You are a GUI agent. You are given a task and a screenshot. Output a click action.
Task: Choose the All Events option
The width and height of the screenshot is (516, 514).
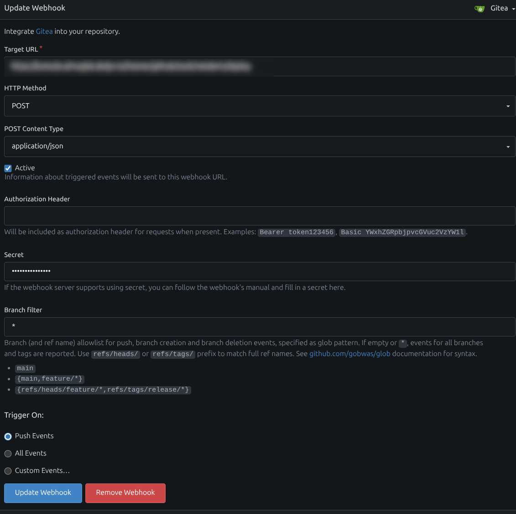8,454
